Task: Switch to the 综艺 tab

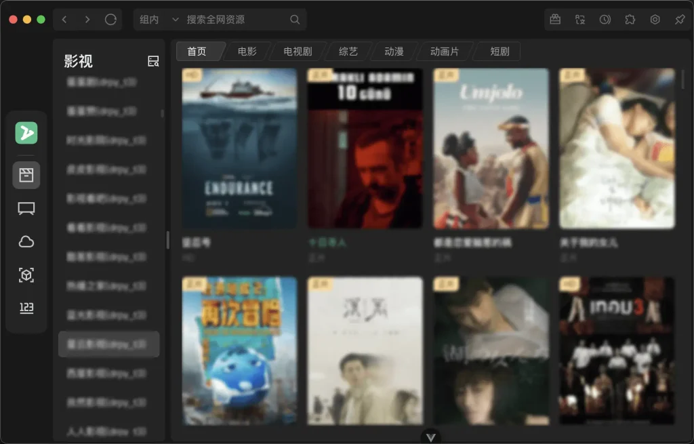Action: point(347,51)
